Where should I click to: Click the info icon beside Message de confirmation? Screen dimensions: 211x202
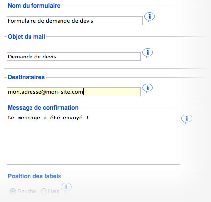click(x=187, y=119)
